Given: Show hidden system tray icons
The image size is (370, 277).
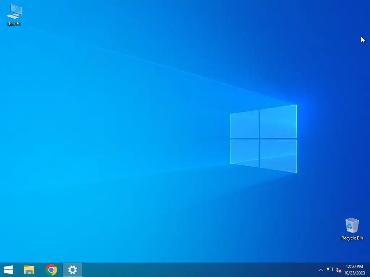Looking at the screenshot, I should [x=321, y=270].
